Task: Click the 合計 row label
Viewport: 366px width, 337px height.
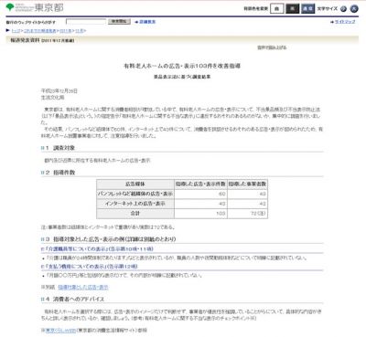Action: point(135,214)
